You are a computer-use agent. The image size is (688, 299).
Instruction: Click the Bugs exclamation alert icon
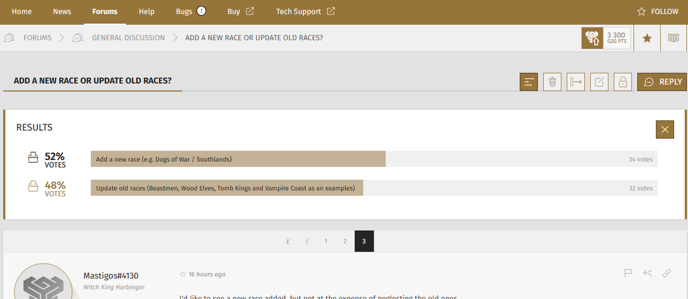coord(201,11)
